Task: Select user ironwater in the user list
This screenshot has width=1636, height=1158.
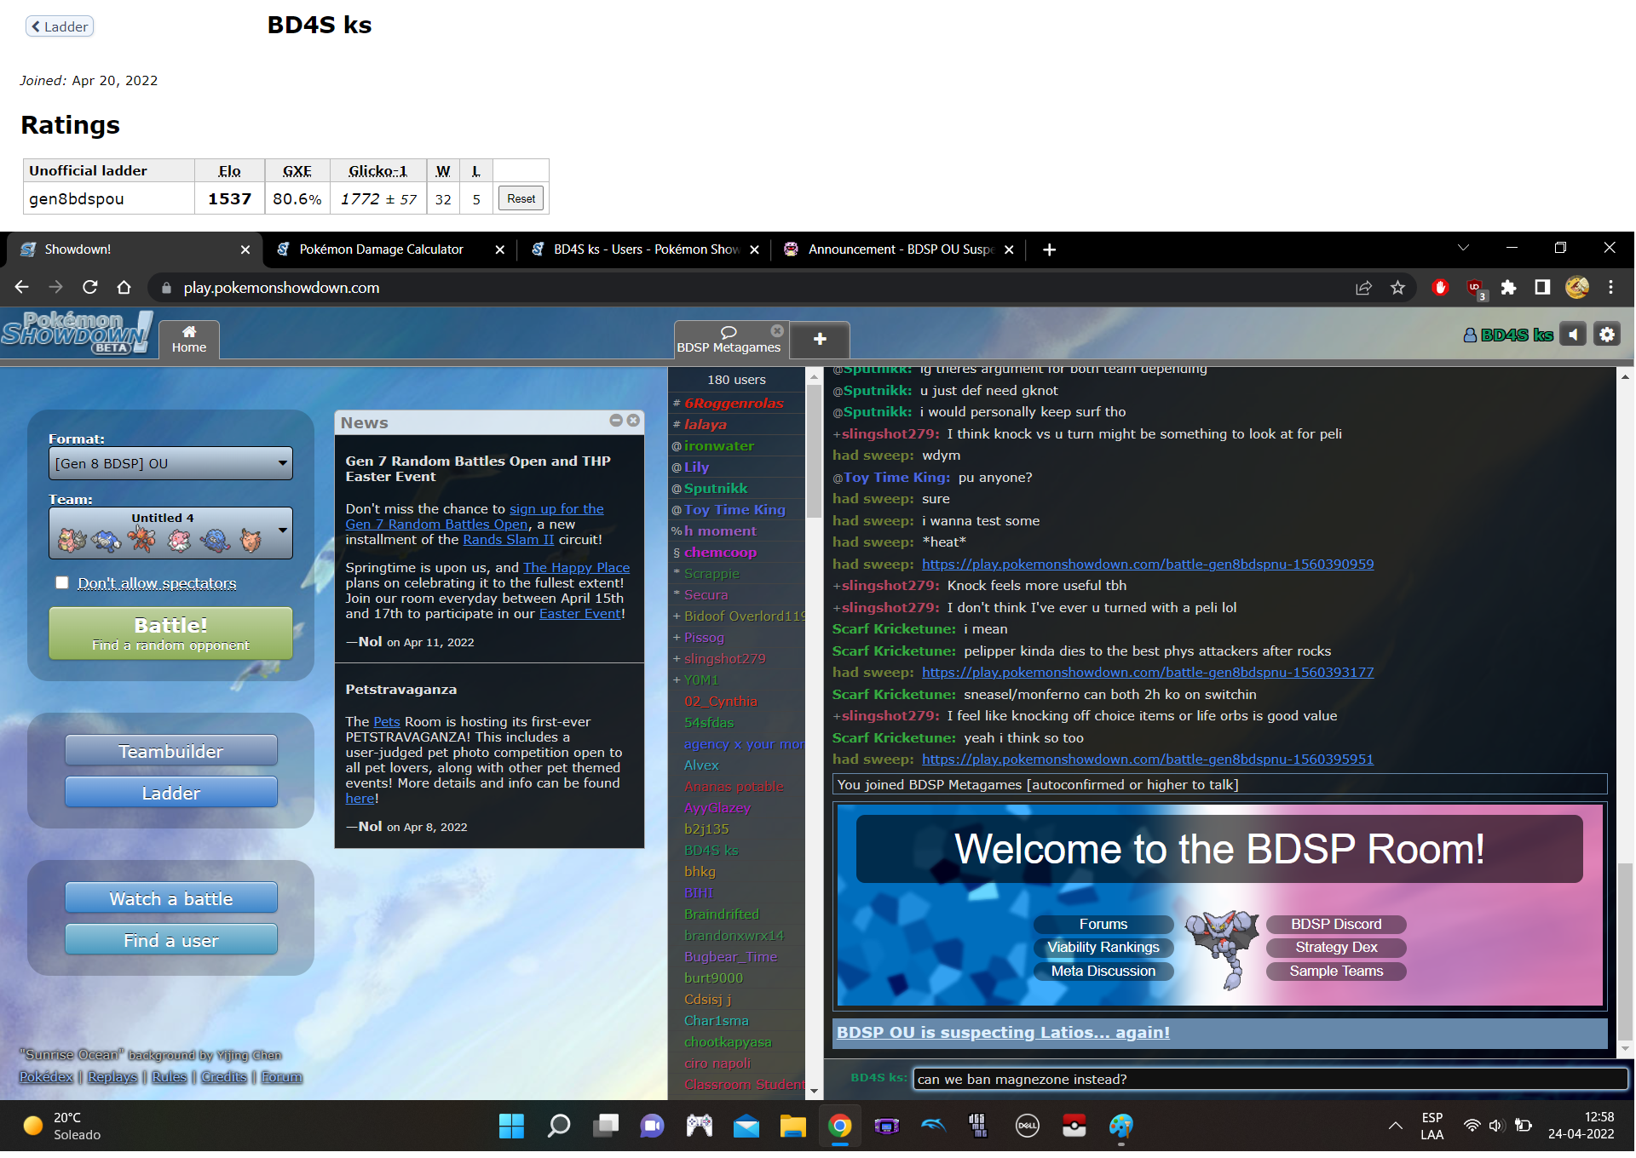Action: click(718, 445)
